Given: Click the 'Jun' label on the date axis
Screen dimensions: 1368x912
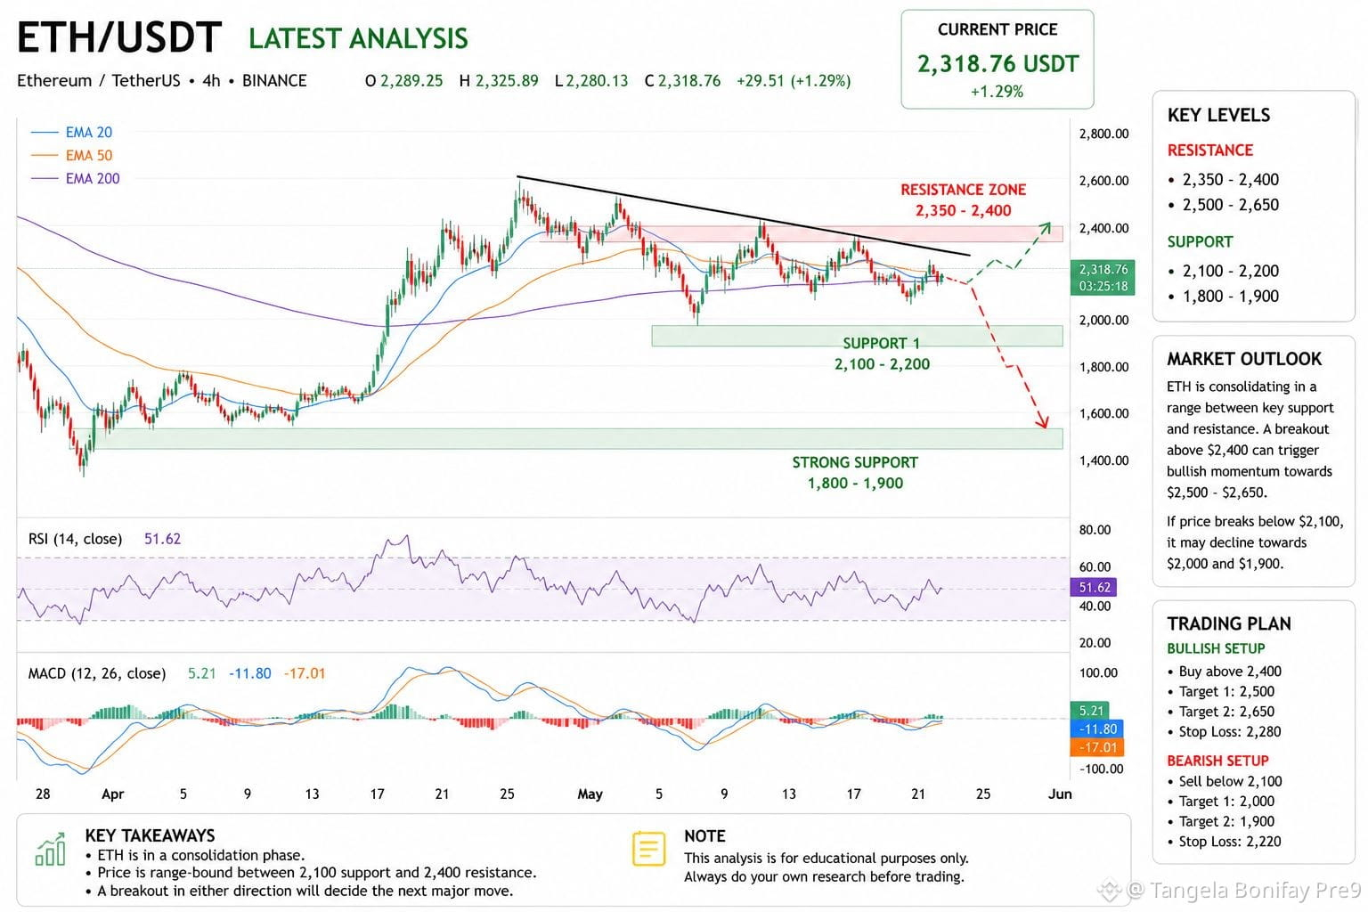Looking at the screenshot, I should (1060, 794).
